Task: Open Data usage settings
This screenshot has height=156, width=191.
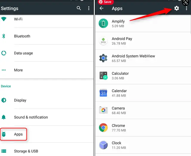Action: pyautogui.click(x=47, y=53)
